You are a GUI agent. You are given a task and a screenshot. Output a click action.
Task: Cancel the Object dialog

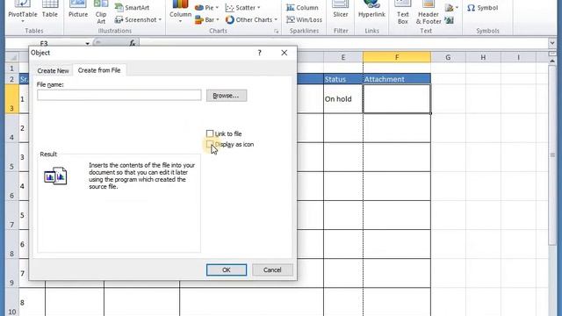pos(272,269)
